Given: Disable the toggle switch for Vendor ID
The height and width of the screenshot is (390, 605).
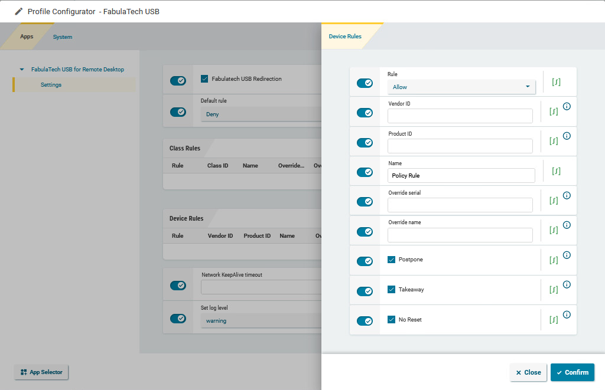Looking at the screenshot, I should [365, 113].
